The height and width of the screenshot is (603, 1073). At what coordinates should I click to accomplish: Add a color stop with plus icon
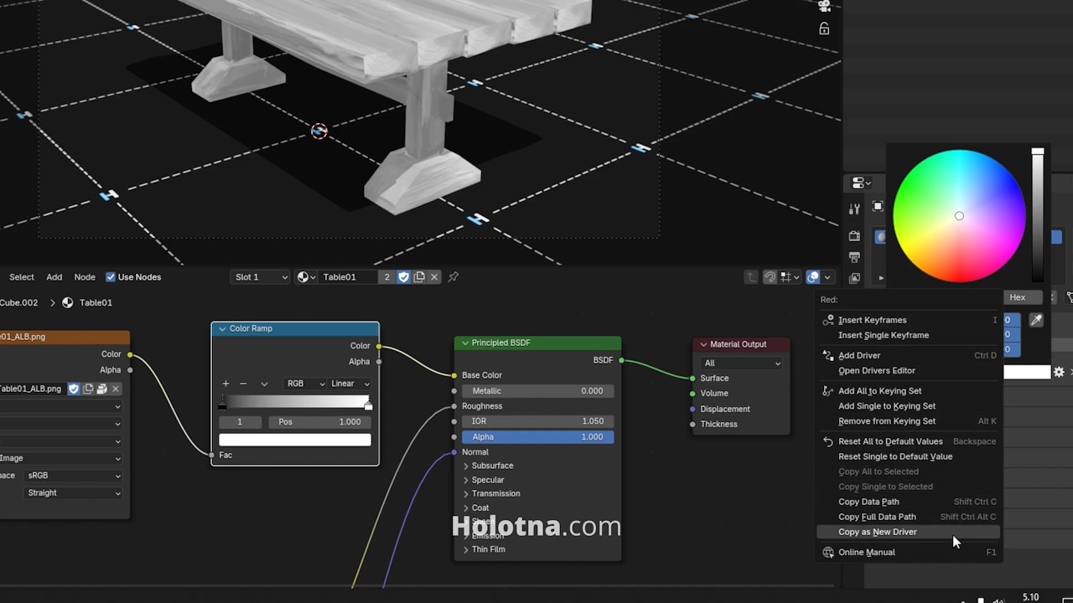point(225,384)
